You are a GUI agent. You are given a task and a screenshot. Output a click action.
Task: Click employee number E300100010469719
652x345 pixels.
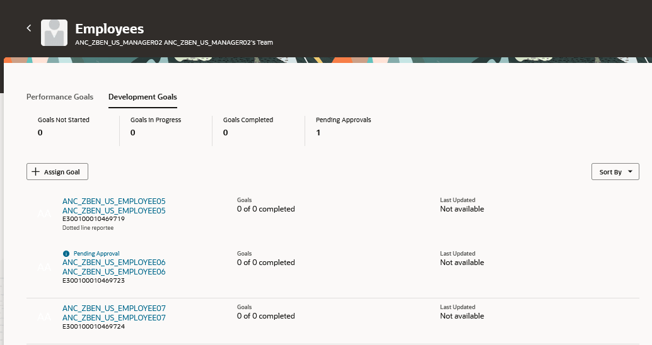pyautogui.click(x=93, y=219)
